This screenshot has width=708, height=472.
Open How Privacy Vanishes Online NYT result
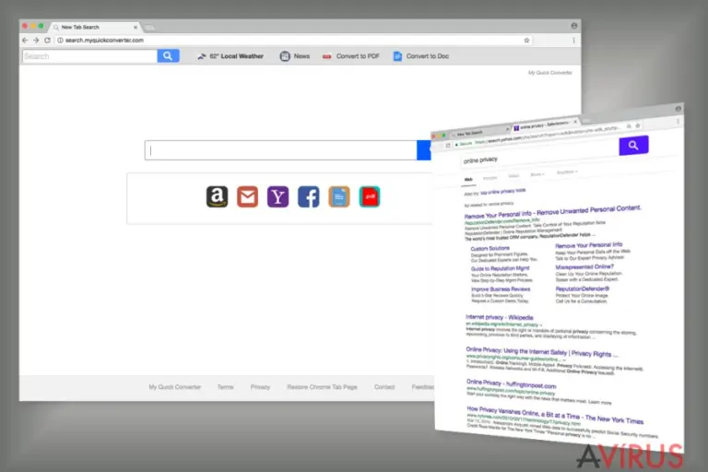555,416
